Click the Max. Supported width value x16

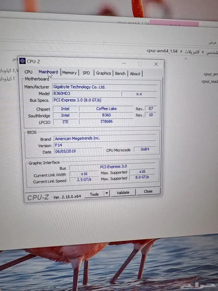coord(142,172)
